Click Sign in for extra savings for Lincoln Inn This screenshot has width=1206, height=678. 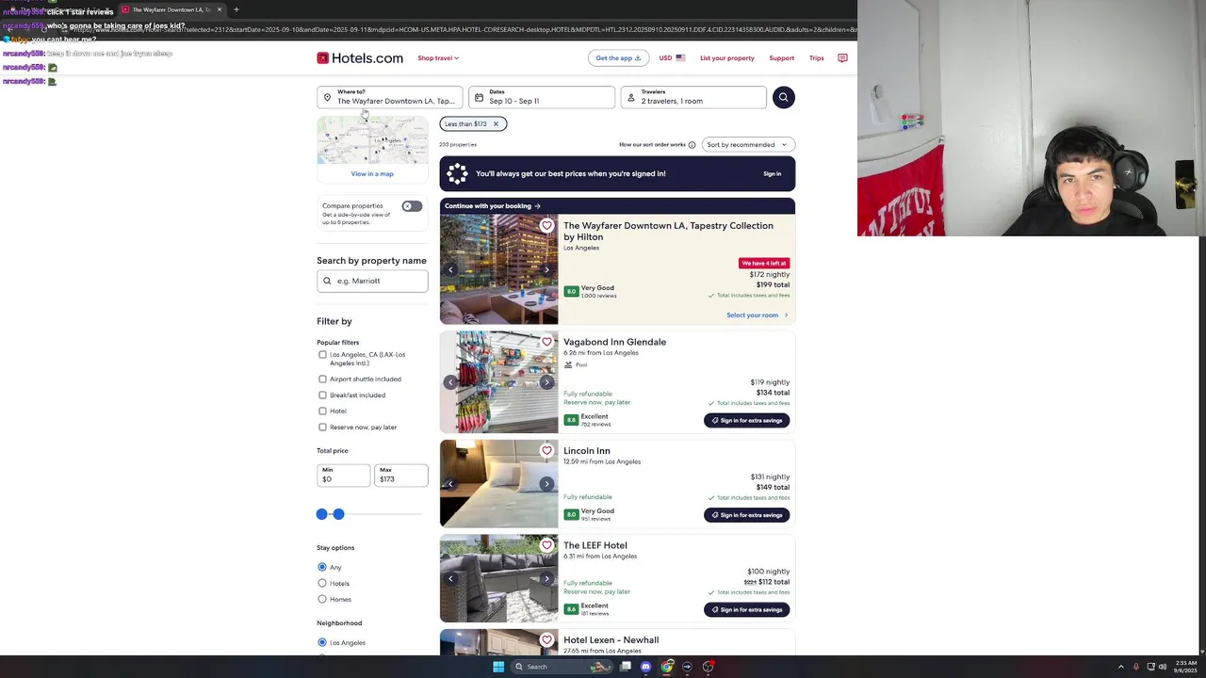coord(746,515)
